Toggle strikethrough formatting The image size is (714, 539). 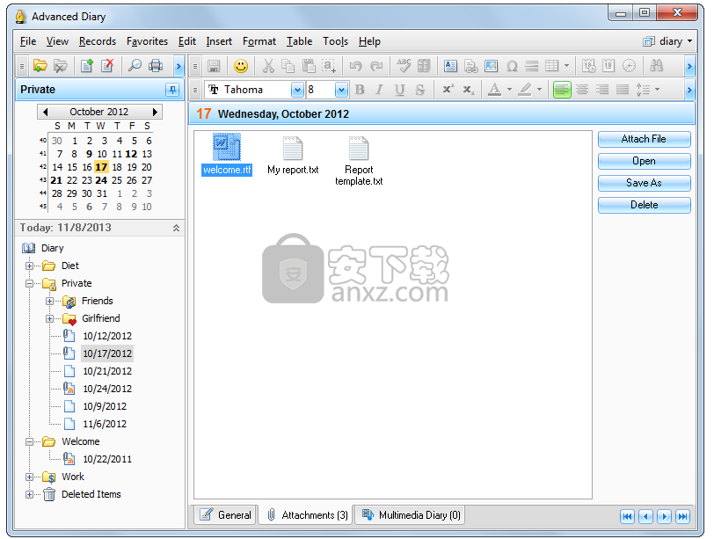(x=419, y=90)
